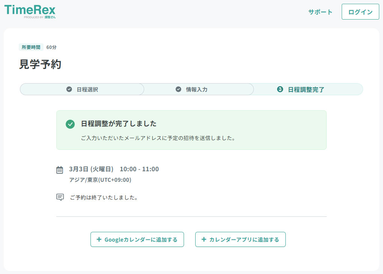This screenshot has width=383, height=274.
Task: Add event via Googleカレンダーに追加する
Action: coord(137,239)
